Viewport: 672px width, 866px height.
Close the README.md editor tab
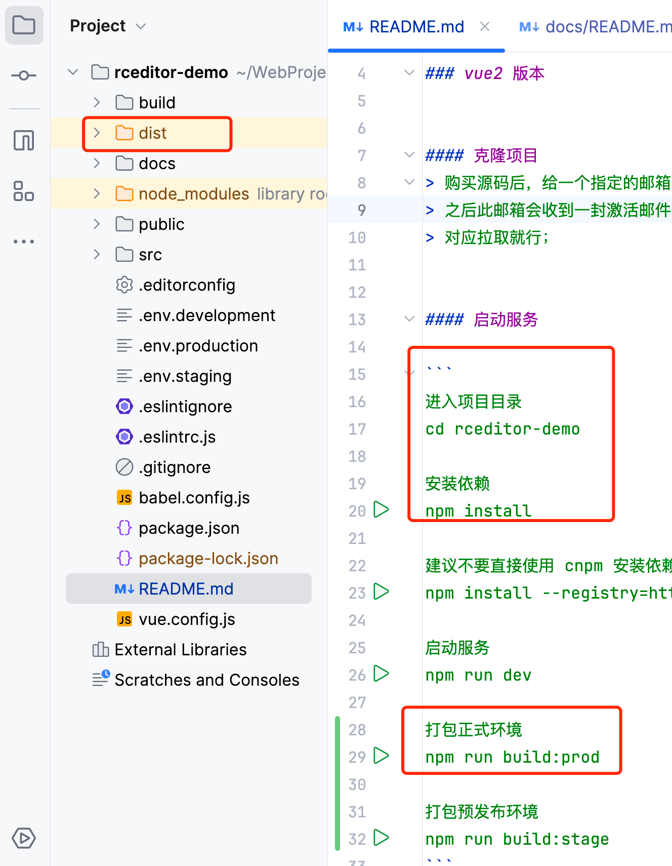[485, 26]
